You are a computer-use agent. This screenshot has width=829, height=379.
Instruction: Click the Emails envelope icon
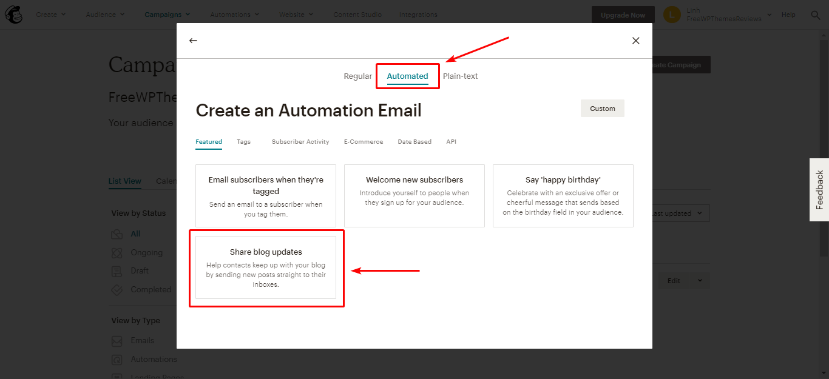pyautogui.click(x=117, y=341)
